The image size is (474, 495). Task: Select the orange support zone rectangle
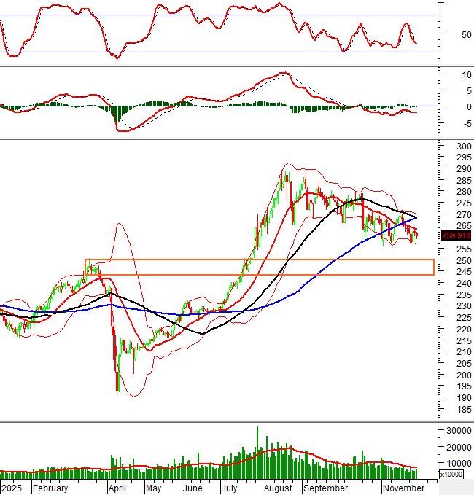(x=259, y=267)
